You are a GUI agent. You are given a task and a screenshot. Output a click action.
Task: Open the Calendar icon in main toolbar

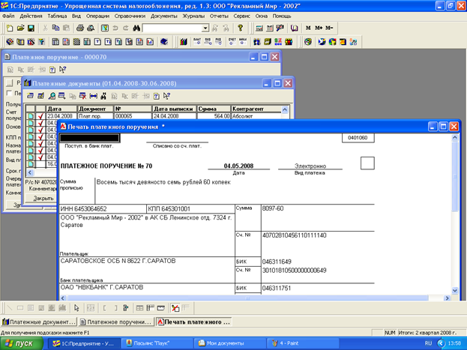[x=270, y=28]
